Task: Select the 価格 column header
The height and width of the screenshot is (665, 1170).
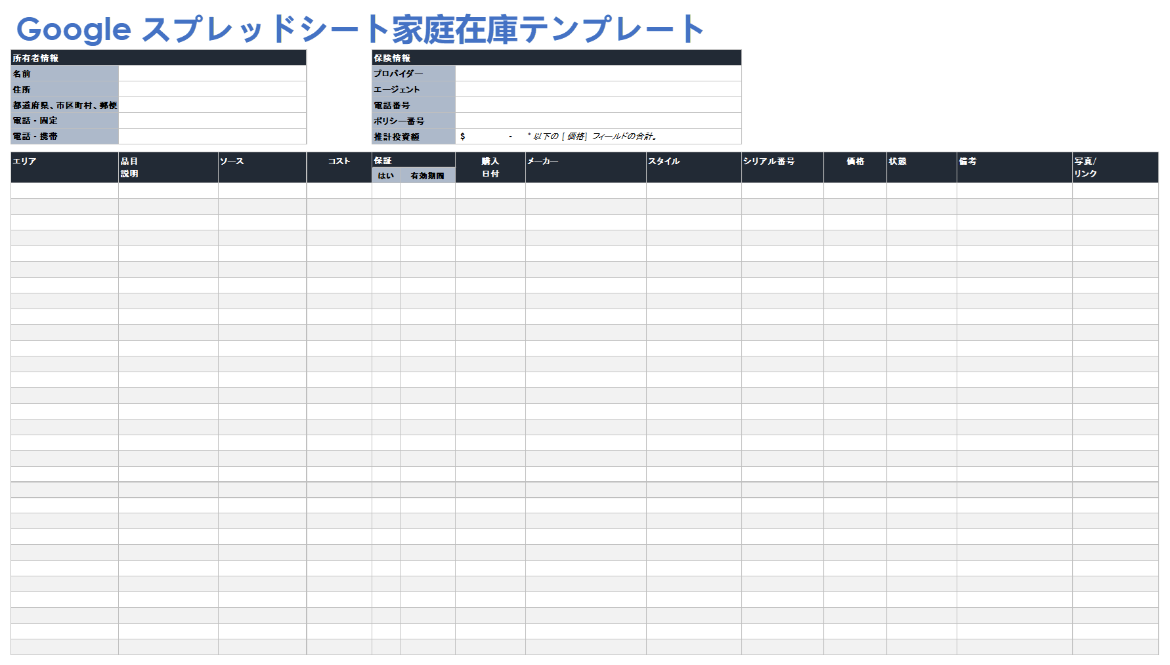Action: (855, 167)
